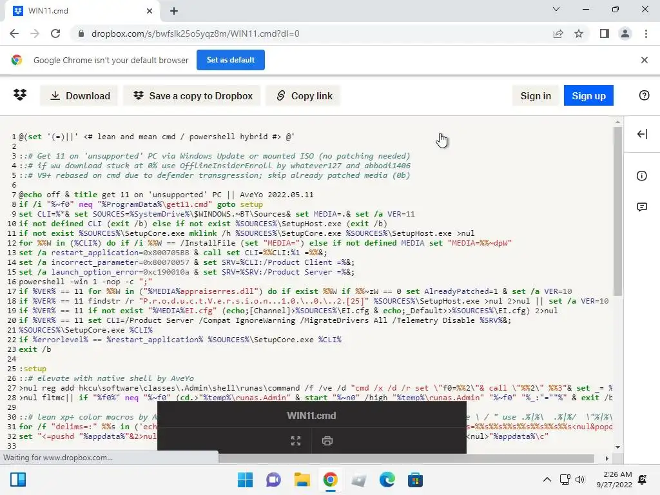Close the WIN11.cmd tab
660x495 pixels.
[150, 11]
